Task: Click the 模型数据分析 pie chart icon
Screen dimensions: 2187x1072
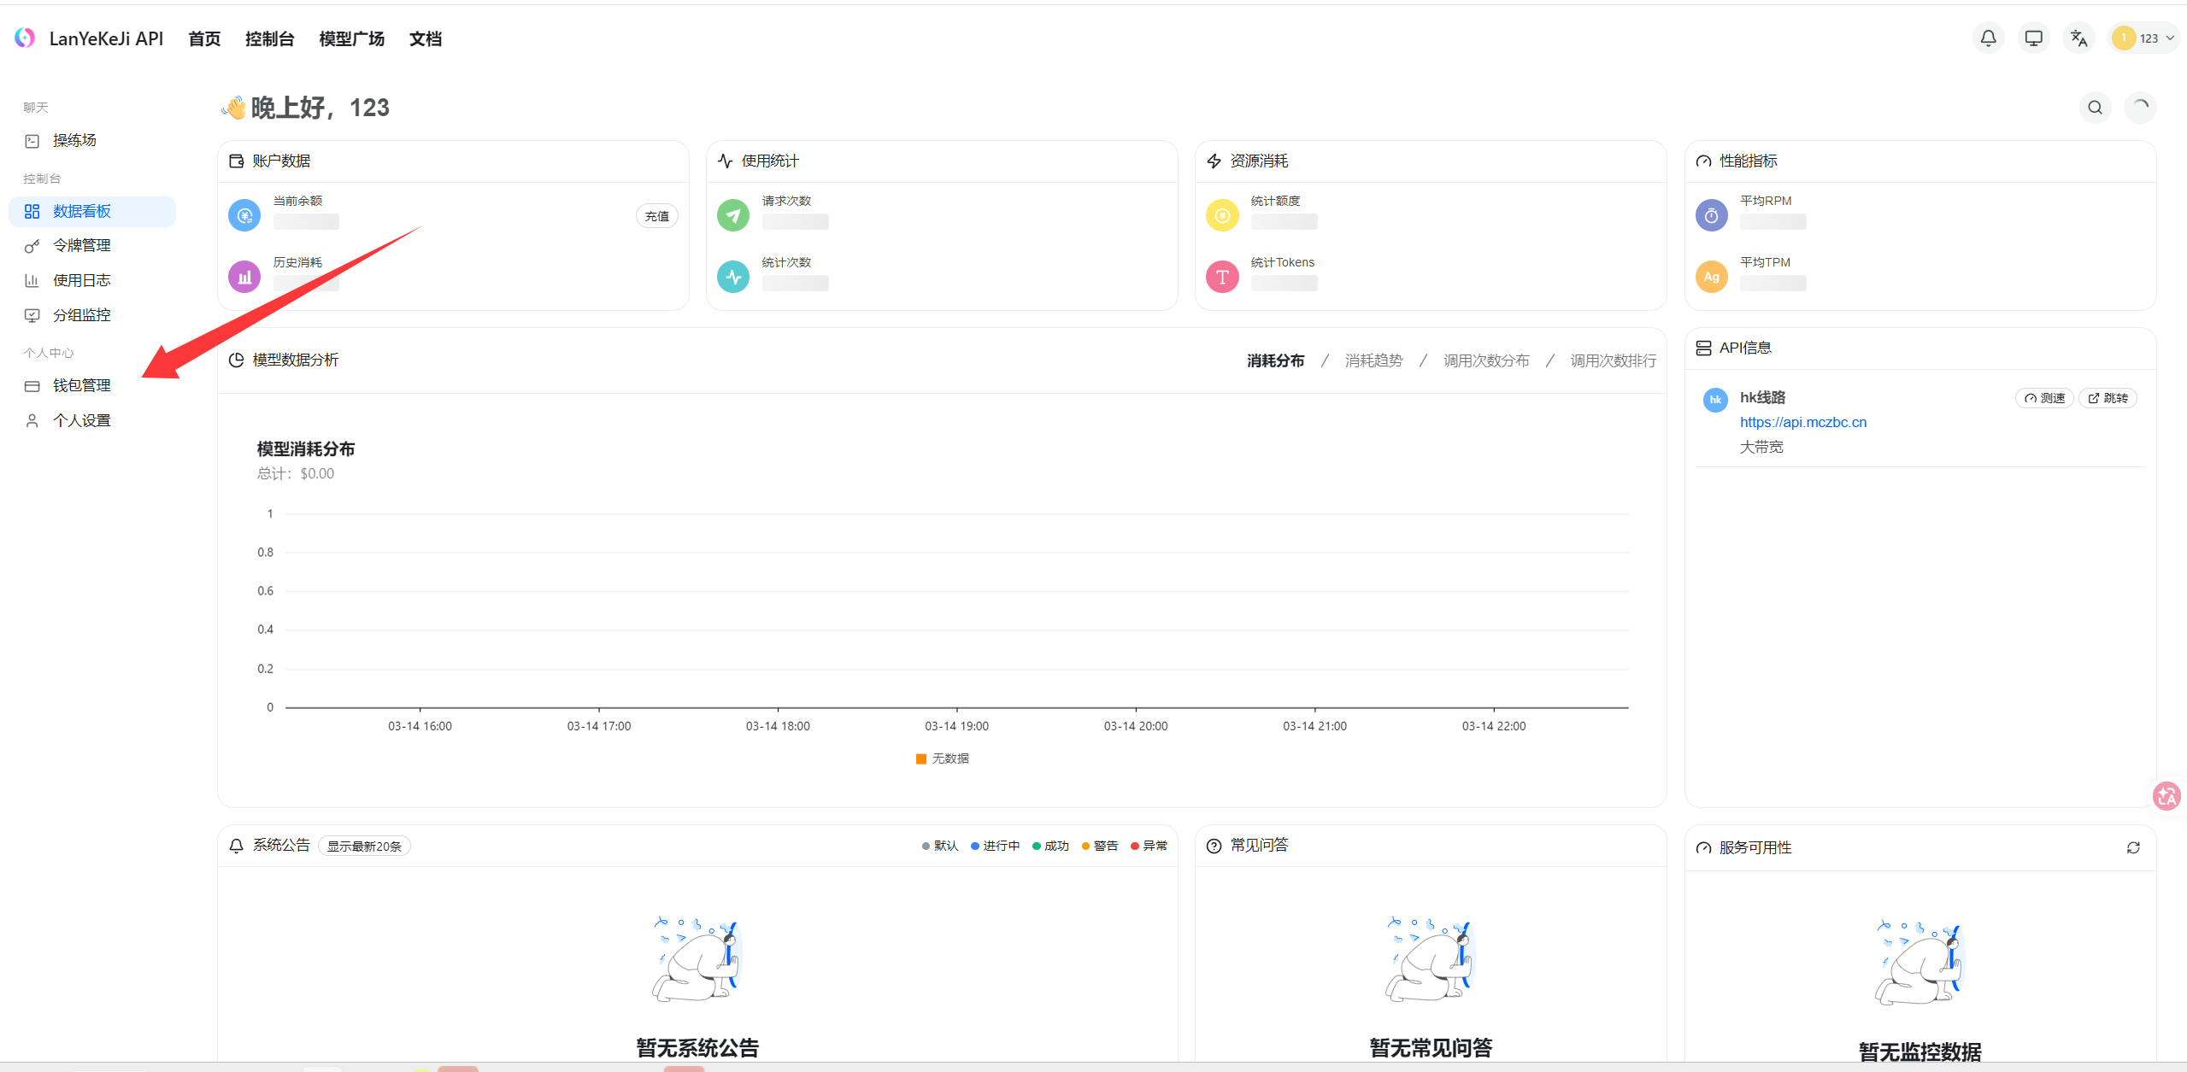Action: 237,360
